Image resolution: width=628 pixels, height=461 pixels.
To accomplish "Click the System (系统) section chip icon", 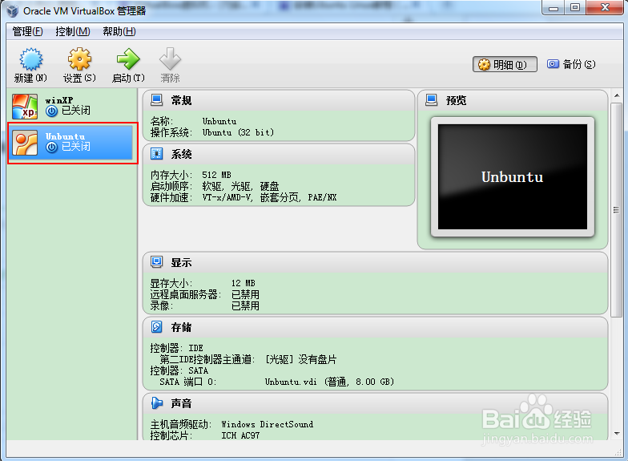I will click(x=157, y=154).
